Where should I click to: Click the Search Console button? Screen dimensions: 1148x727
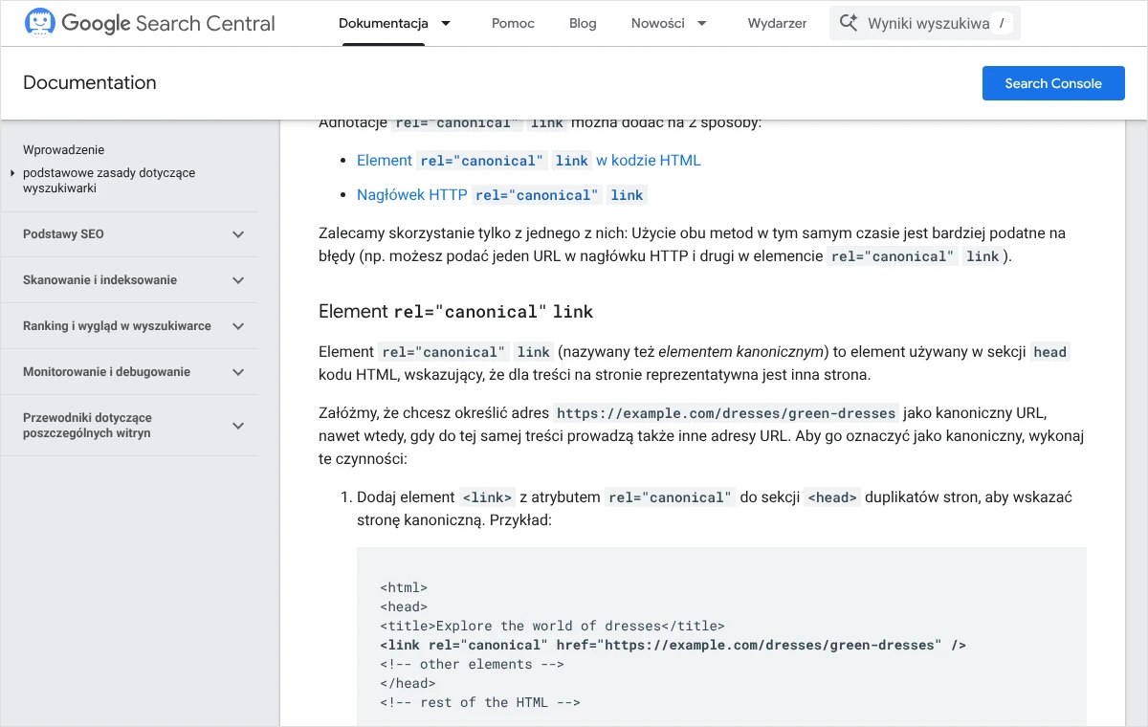[1053, 83]
